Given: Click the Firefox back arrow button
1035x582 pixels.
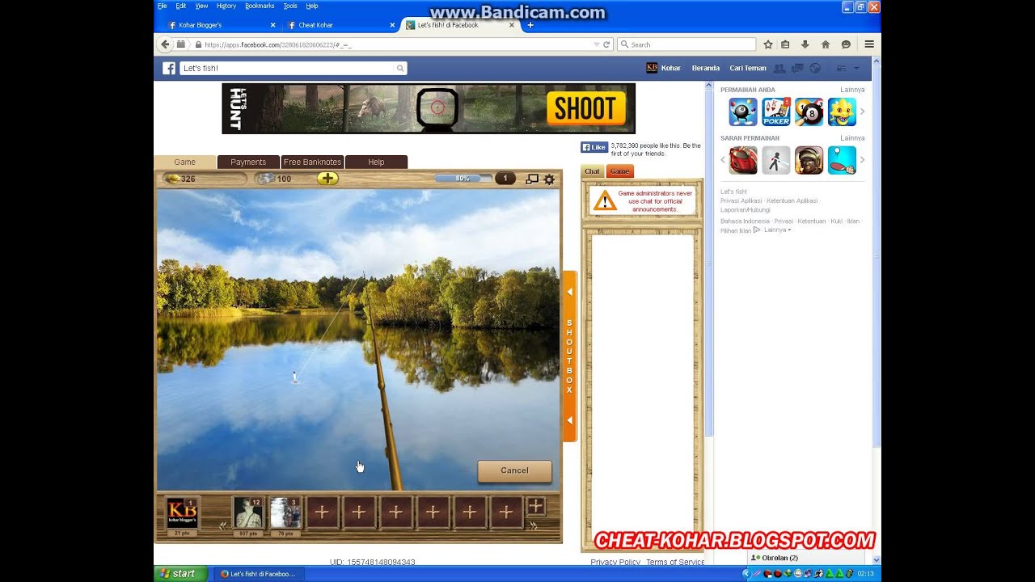Looking at the screenshot, I should pyautogui.click(x=165, y=44).
